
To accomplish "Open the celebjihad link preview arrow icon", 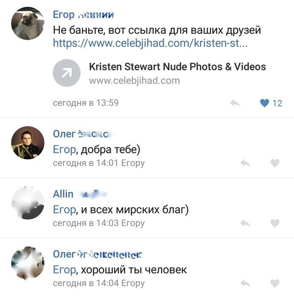I will [x=67, y=73].
